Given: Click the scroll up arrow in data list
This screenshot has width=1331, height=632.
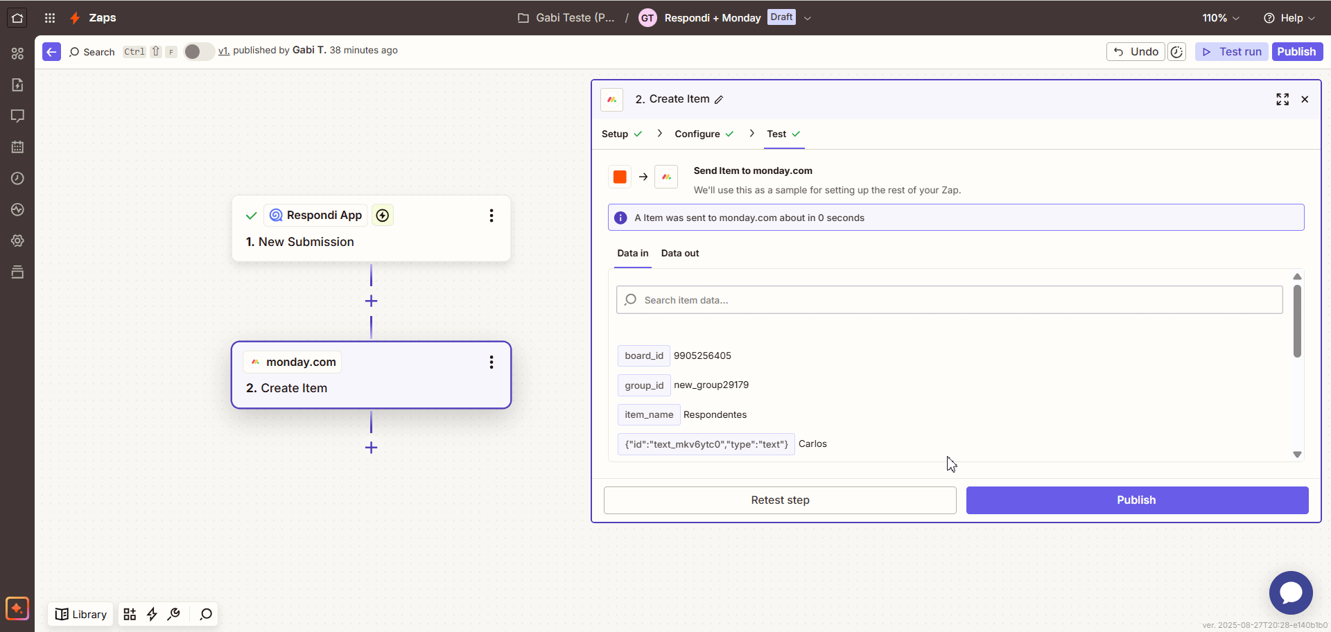Looking at the screenshot, I should [1297, 276].
